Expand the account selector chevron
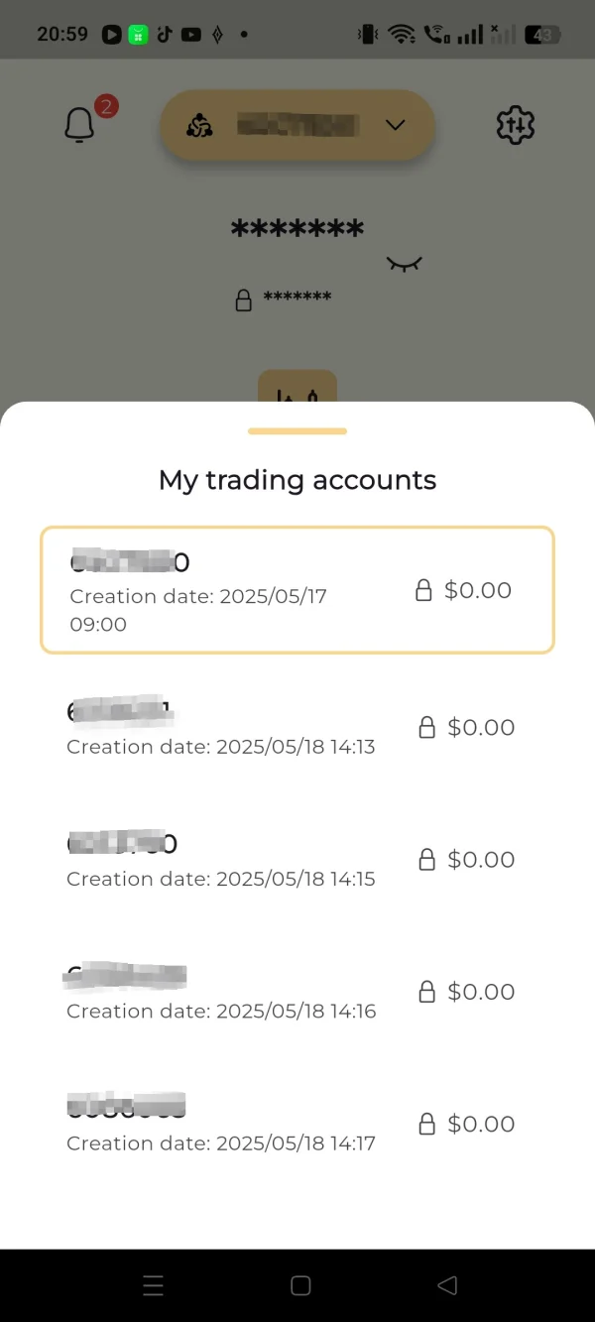 click(x=396, y=125)
